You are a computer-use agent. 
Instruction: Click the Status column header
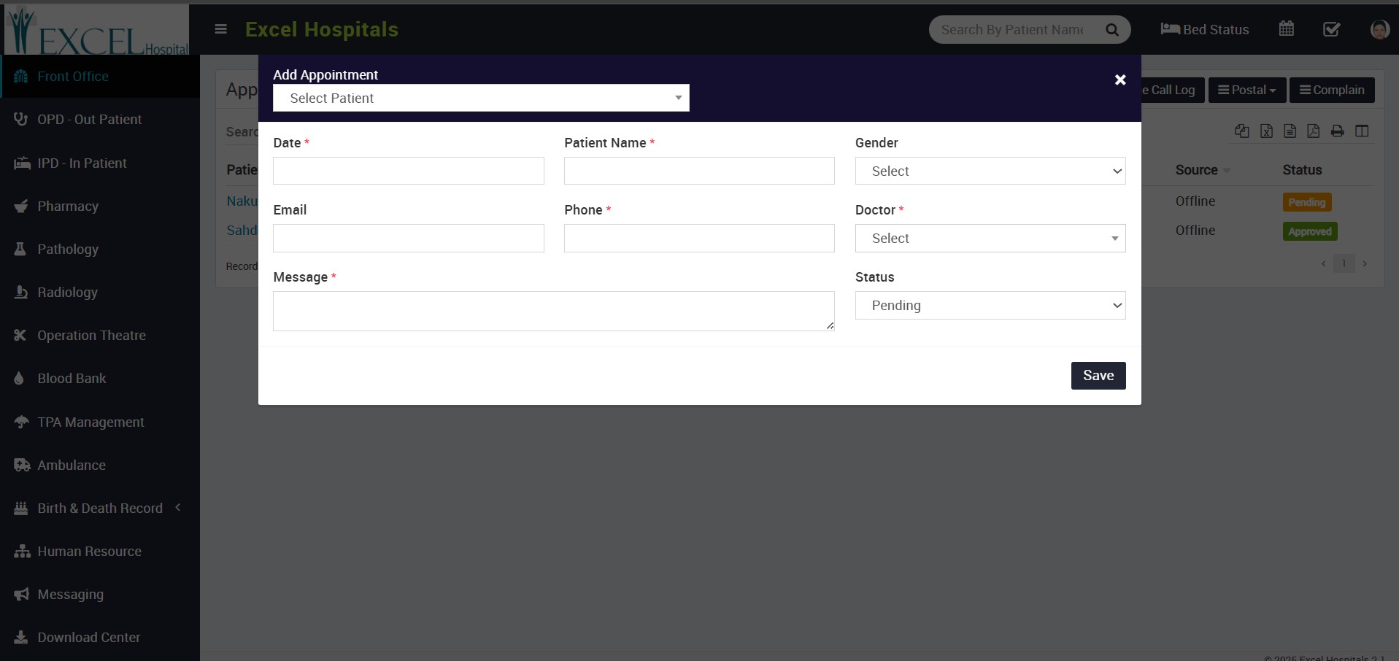point(1303,170)
